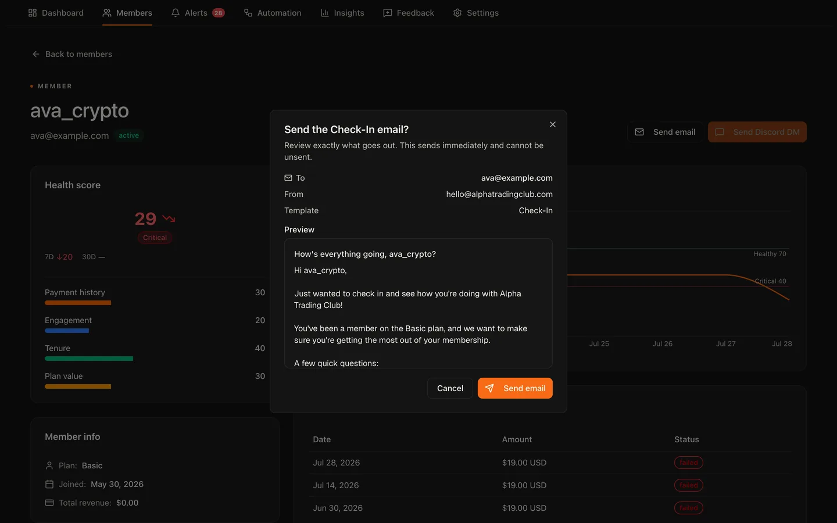Click the Status column header
Viewport: 837px width, 523px height.
[686, 439]
